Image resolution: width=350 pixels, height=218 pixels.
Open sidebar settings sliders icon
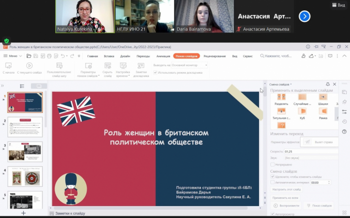[x=344, y=112]
